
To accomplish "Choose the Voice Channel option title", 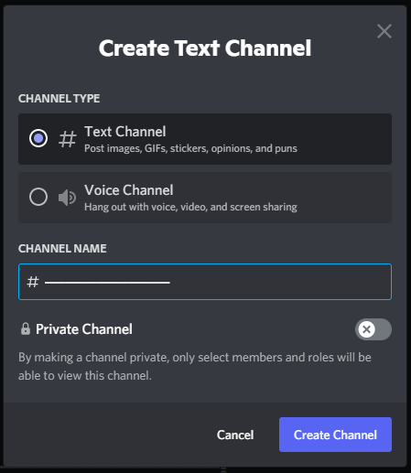I will click(129, 190).
